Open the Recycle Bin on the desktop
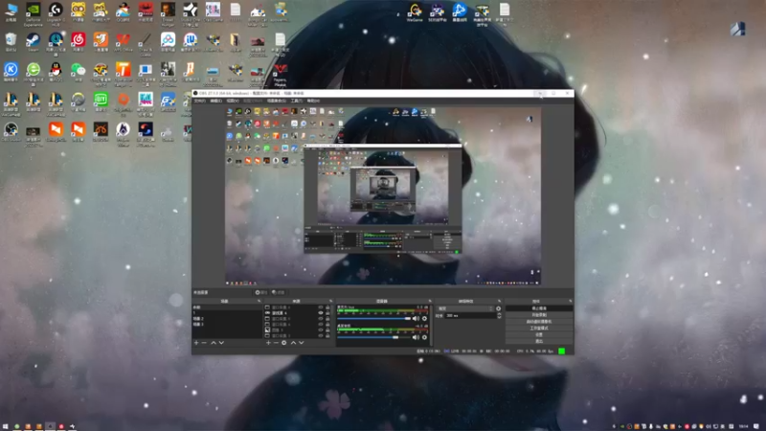Screen dimensions: 766x431 (x=11, y=42)
